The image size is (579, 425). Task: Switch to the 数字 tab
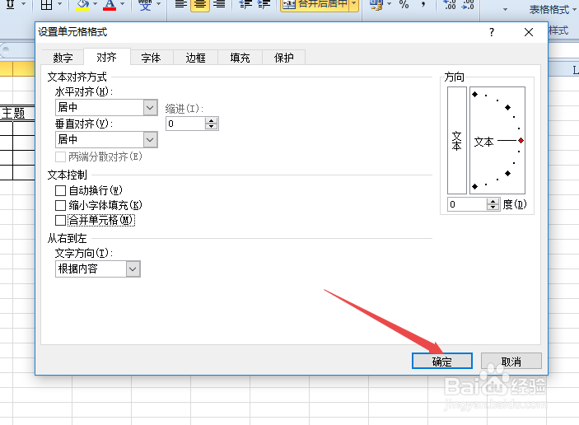pyautogui.click(x=63, y=58)
